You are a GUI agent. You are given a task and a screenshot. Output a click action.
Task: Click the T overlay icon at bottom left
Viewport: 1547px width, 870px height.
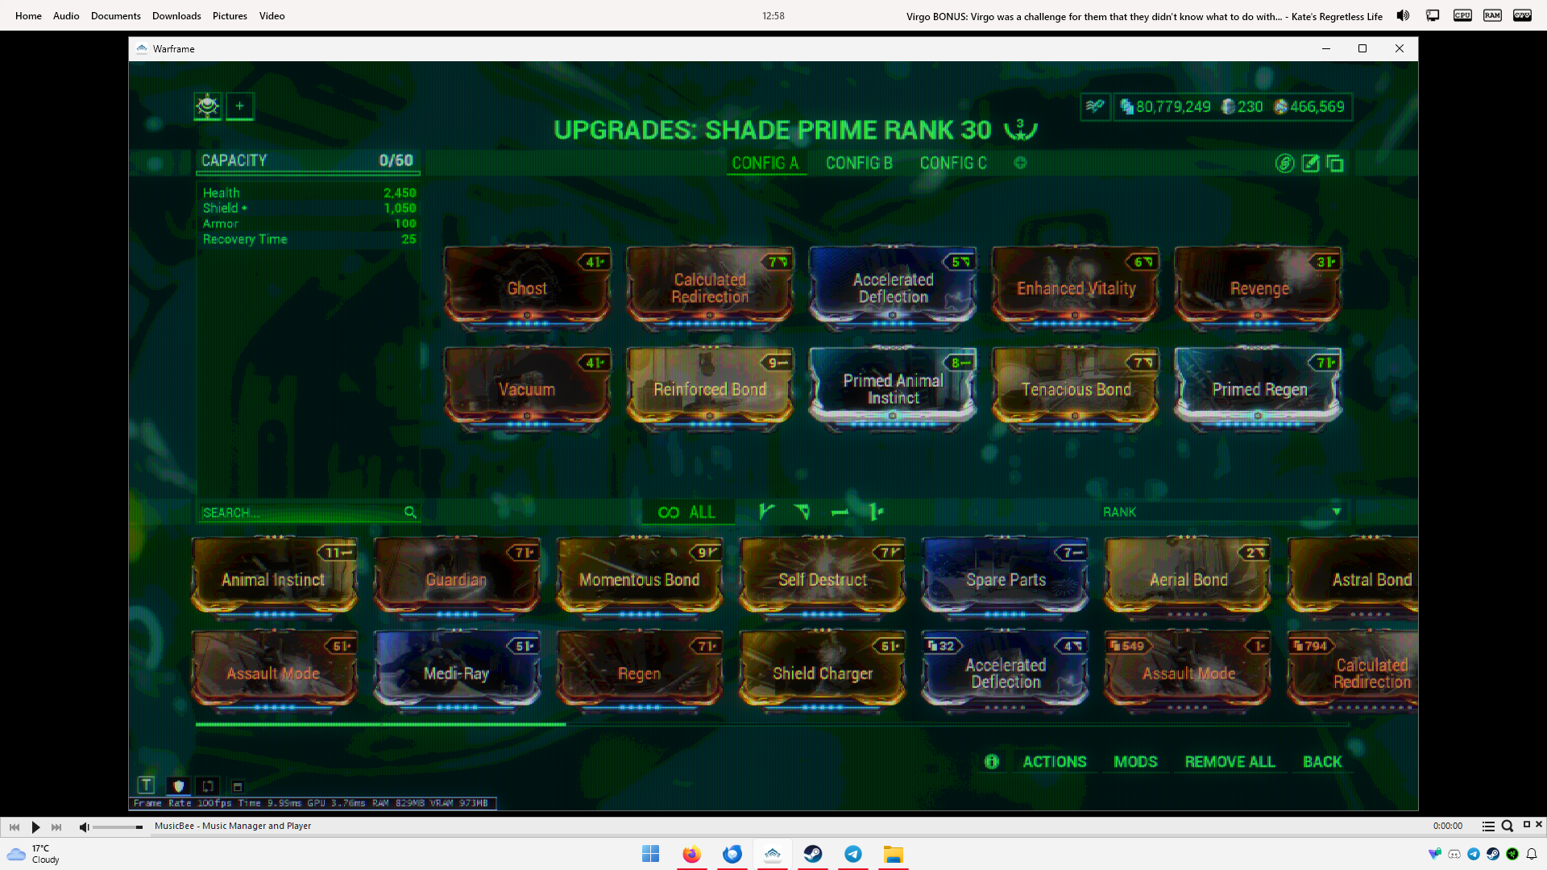[146, 785]
